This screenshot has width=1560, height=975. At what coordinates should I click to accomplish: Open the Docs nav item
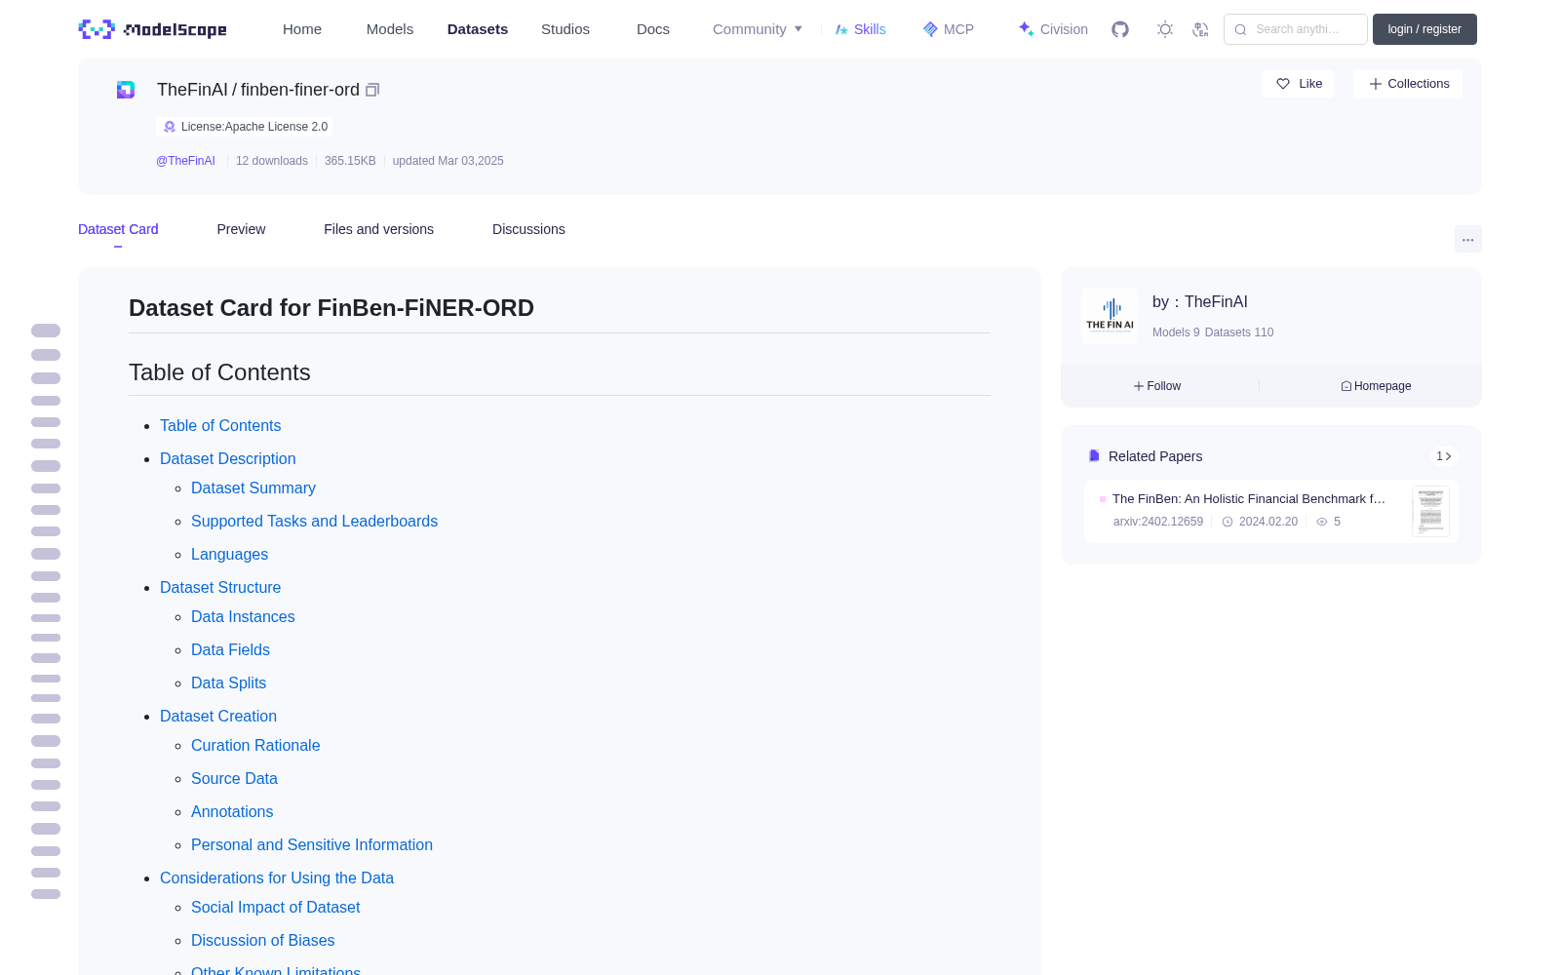click(653, 29)
